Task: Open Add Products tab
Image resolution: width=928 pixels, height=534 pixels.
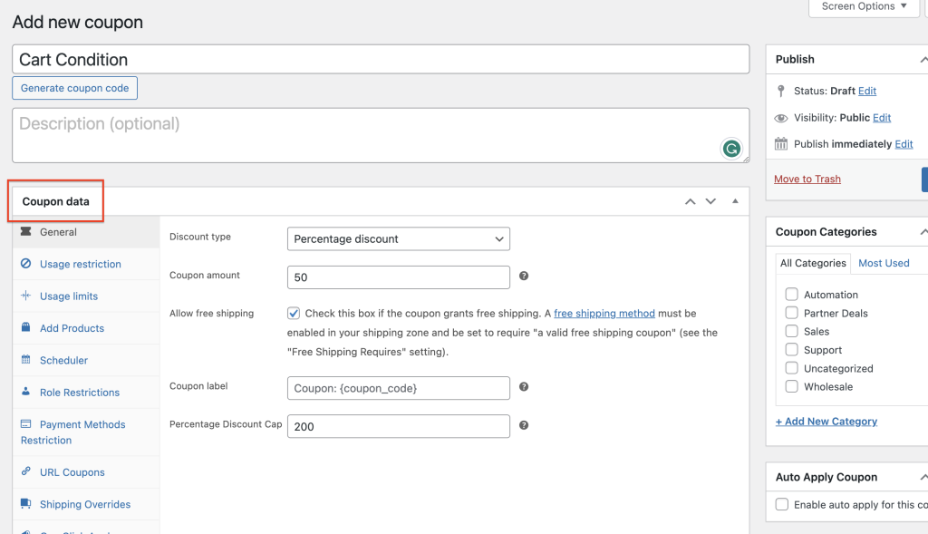Action: coord(86,328)
